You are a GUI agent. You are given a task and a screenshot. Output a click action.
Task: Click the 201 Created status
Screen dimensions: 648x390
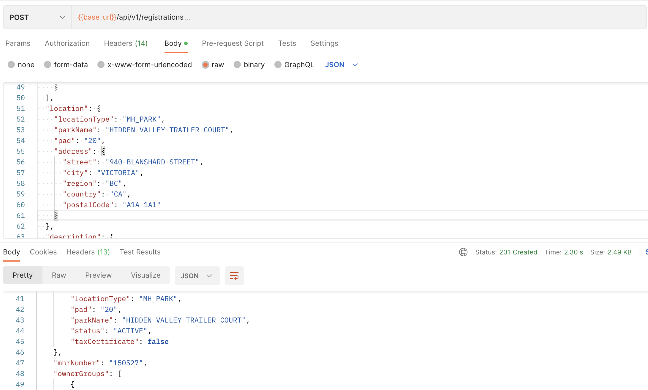[x=518, y=252]
